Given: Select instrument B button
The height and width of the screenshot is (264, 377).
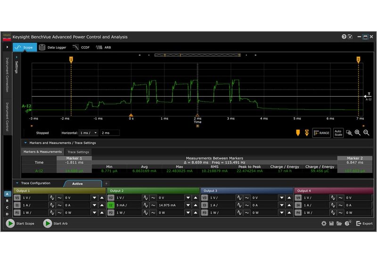Looking at the screenshot, I should coord(7,200).
